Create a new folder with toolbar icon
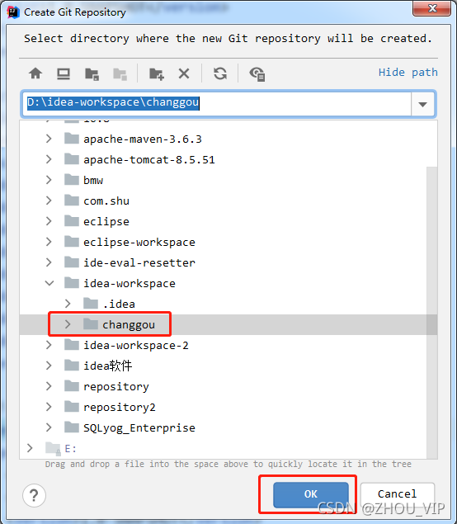The image size is (457, 524). point(157,73)
